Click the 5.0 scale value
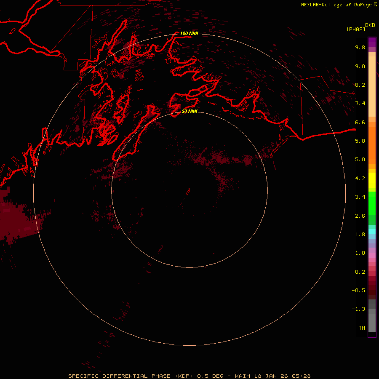This screenshot has height=379, width=379. click(360, 160)
